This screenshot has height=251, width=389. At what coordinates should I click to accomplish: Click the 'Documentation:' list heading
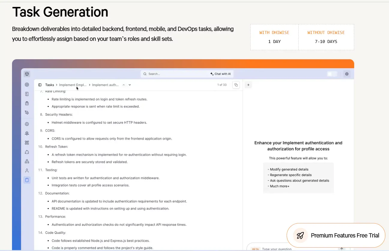[57, 193]
